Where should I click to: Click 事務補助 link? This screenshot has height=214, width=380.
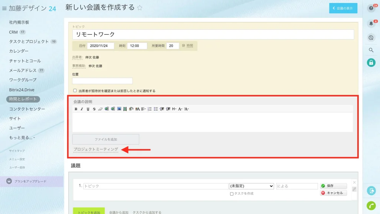pyautogui.click(x=79, y=66)
